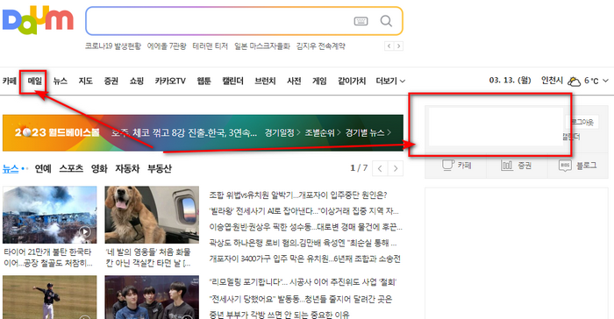The height and width of the screenshot is (319, 614).
Task: Open caption 타이어 21만개 불탄 한국타이어
Action: click(47, 257)
